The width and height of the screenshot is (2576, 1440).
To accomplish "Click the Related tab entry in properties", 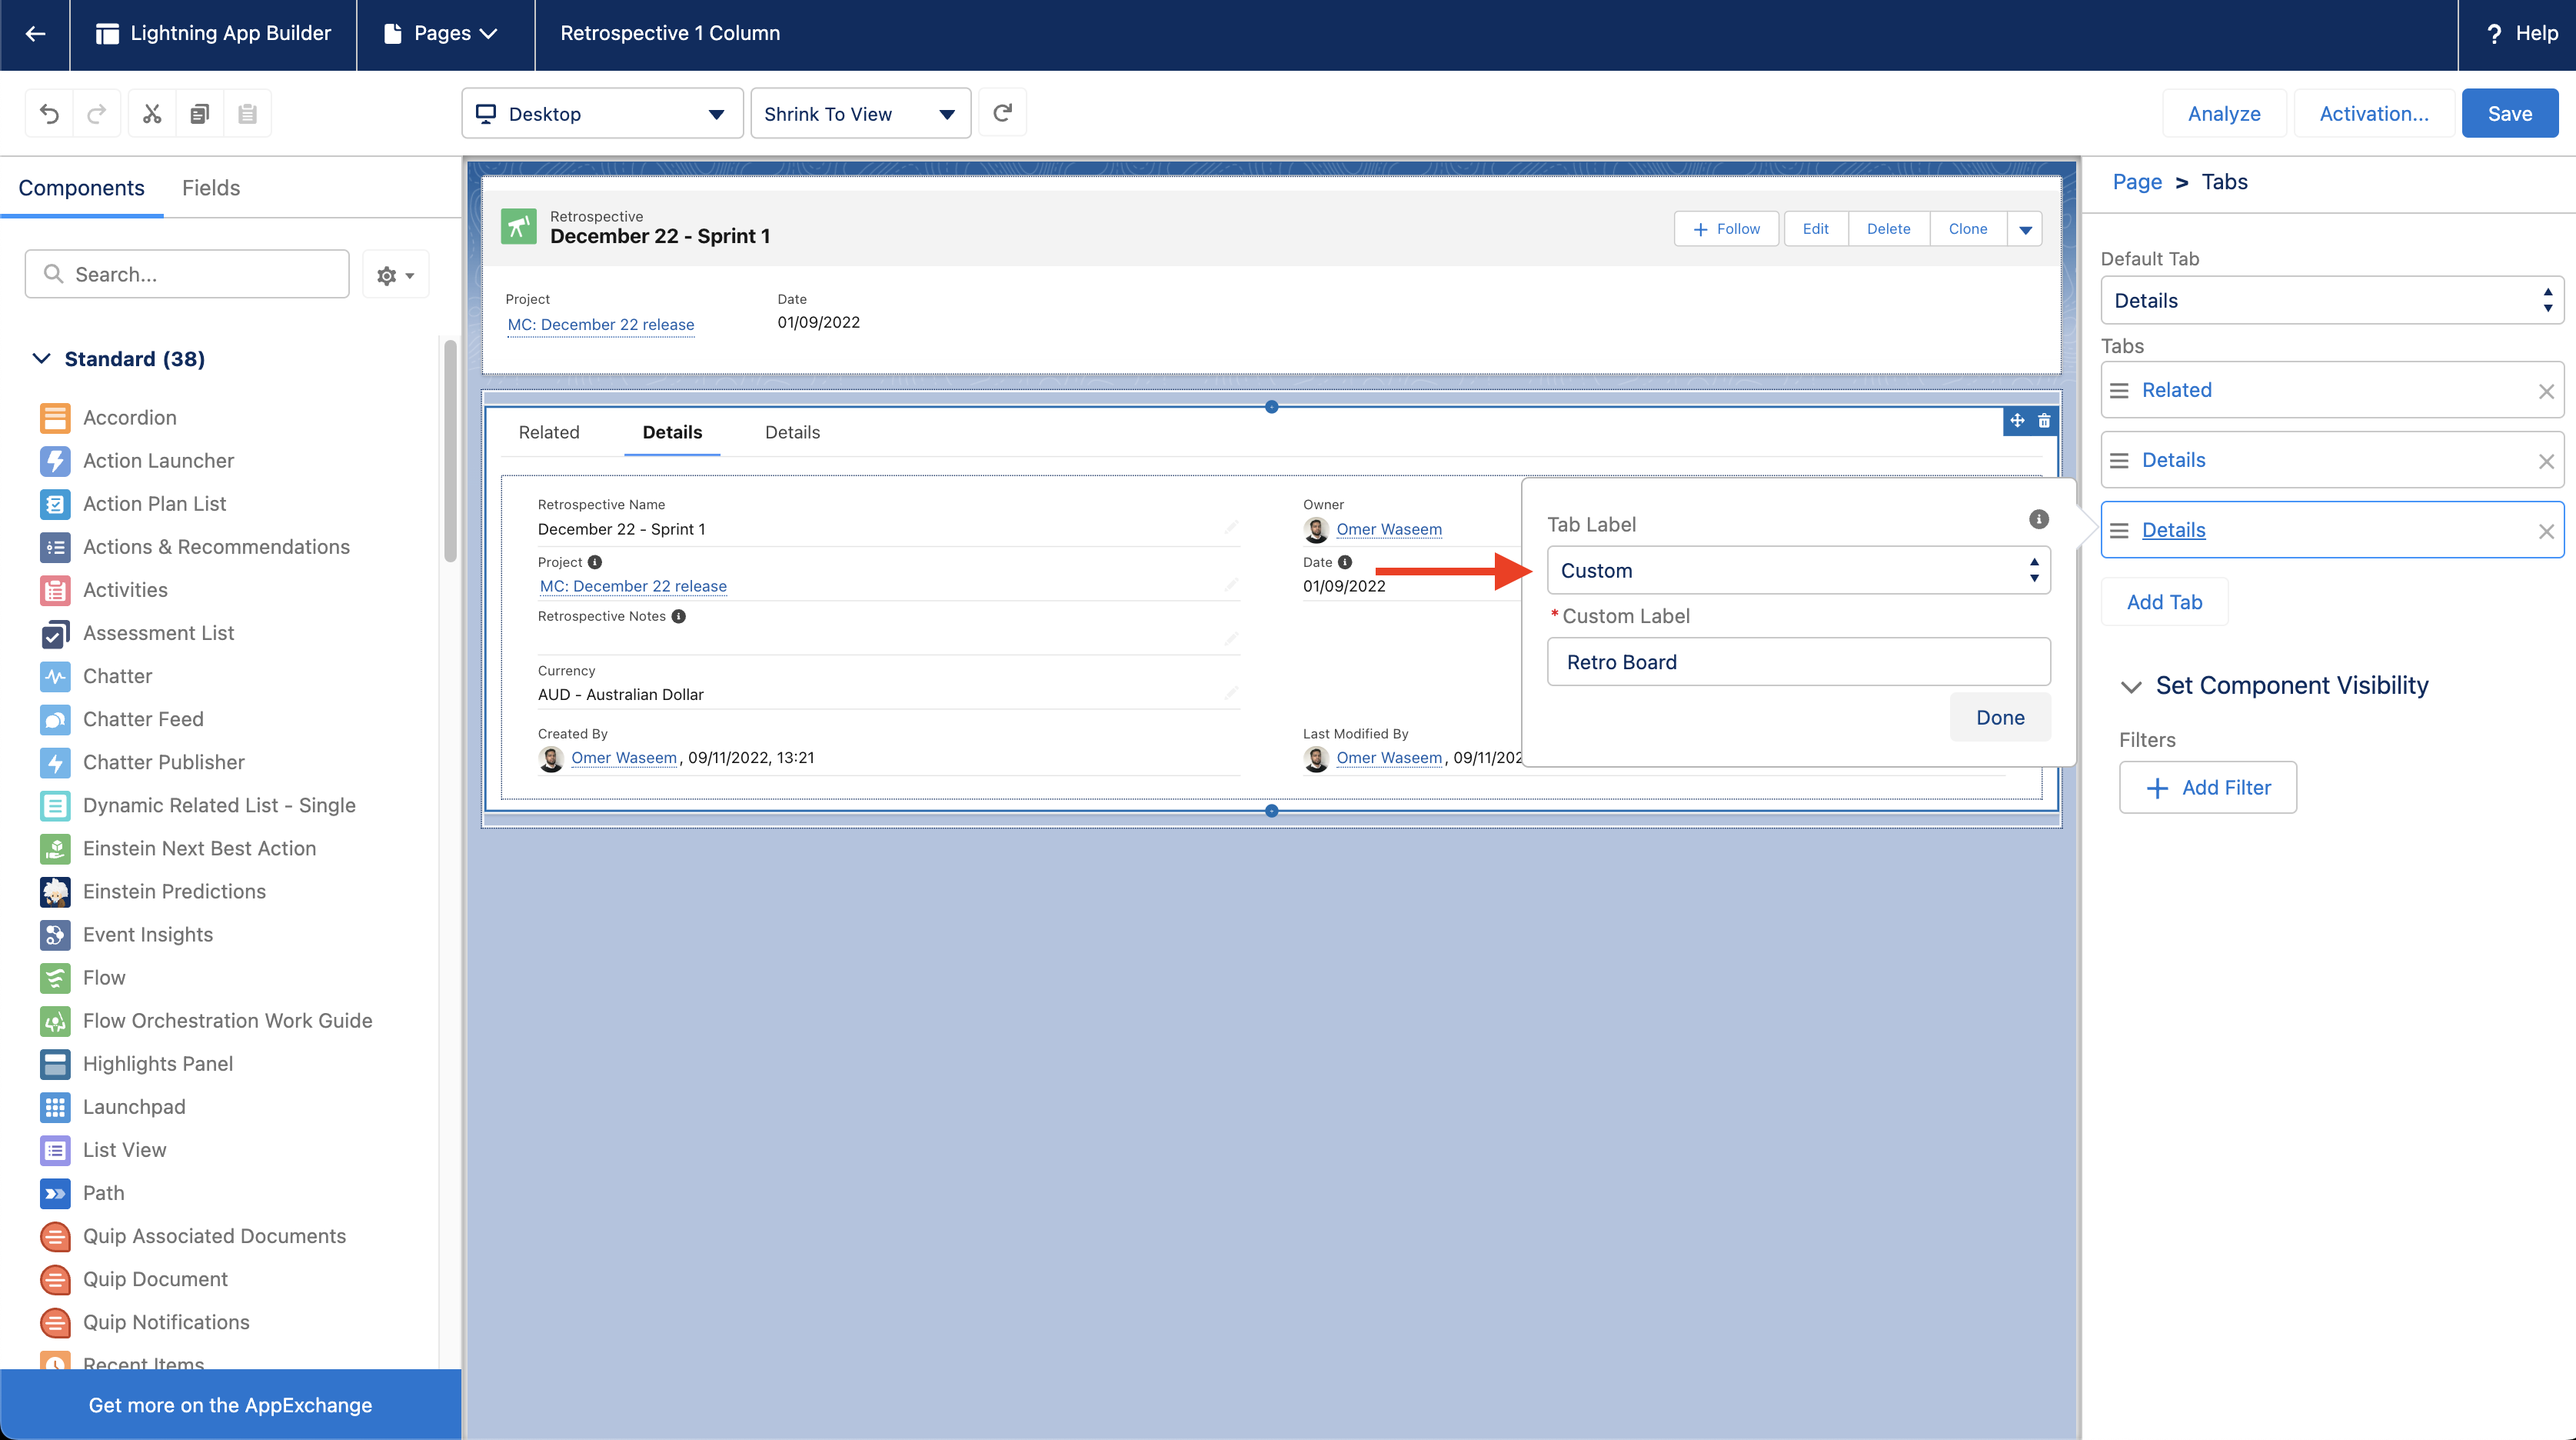I will tap(2332, 390).
